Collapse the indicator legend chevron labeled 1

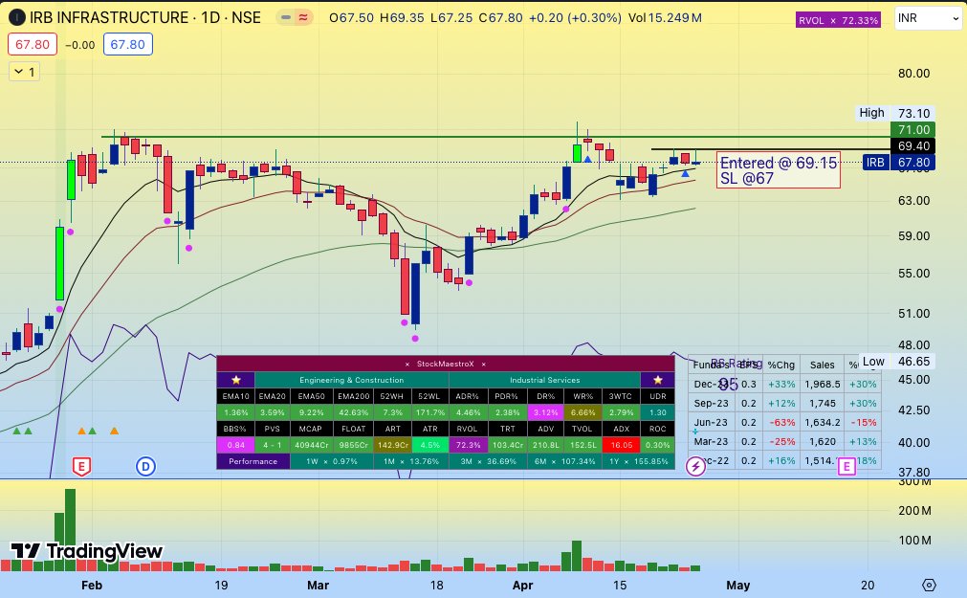[25, 72]
